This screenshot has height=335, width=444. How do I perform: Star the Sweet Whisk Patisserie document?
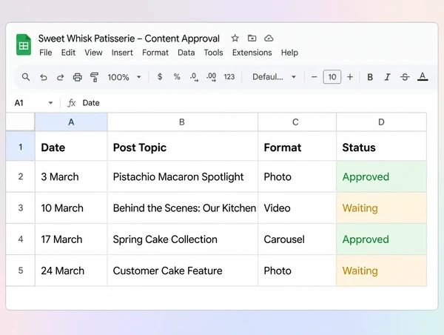[235, 38]
